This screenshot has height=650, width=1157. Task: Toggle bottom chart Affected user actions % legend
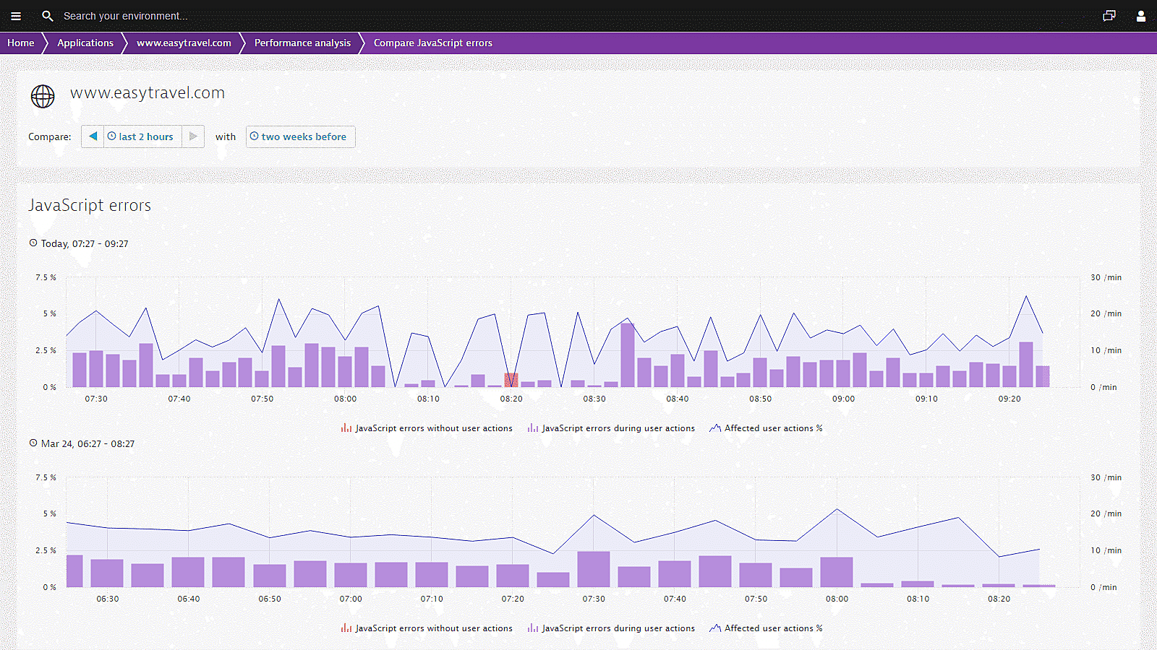coord(766,628)
